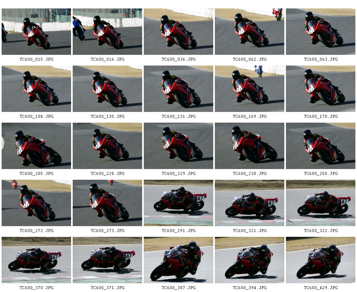Choose the TC600_131.JPG image
This screenshot has width=357, height=292.
tap(178, 89)
